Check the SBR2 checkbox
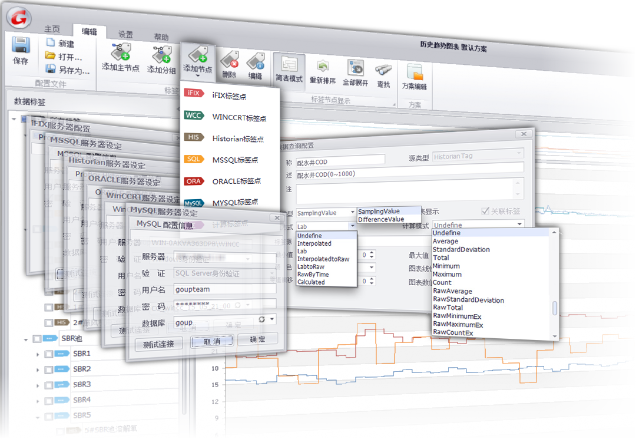This screenshot has height=439, width=636. [49, 369]
